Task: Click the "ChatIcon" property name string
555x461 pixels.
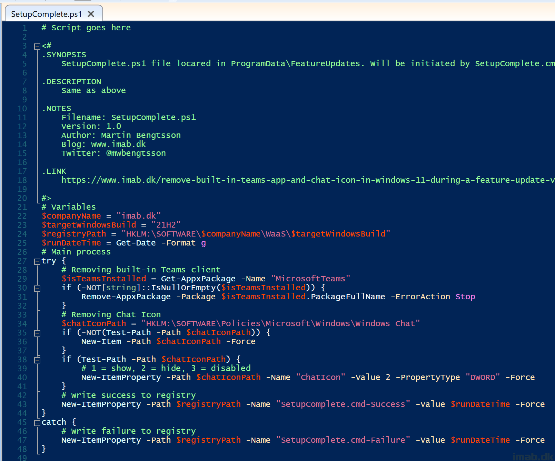Action: pos(320,377)
